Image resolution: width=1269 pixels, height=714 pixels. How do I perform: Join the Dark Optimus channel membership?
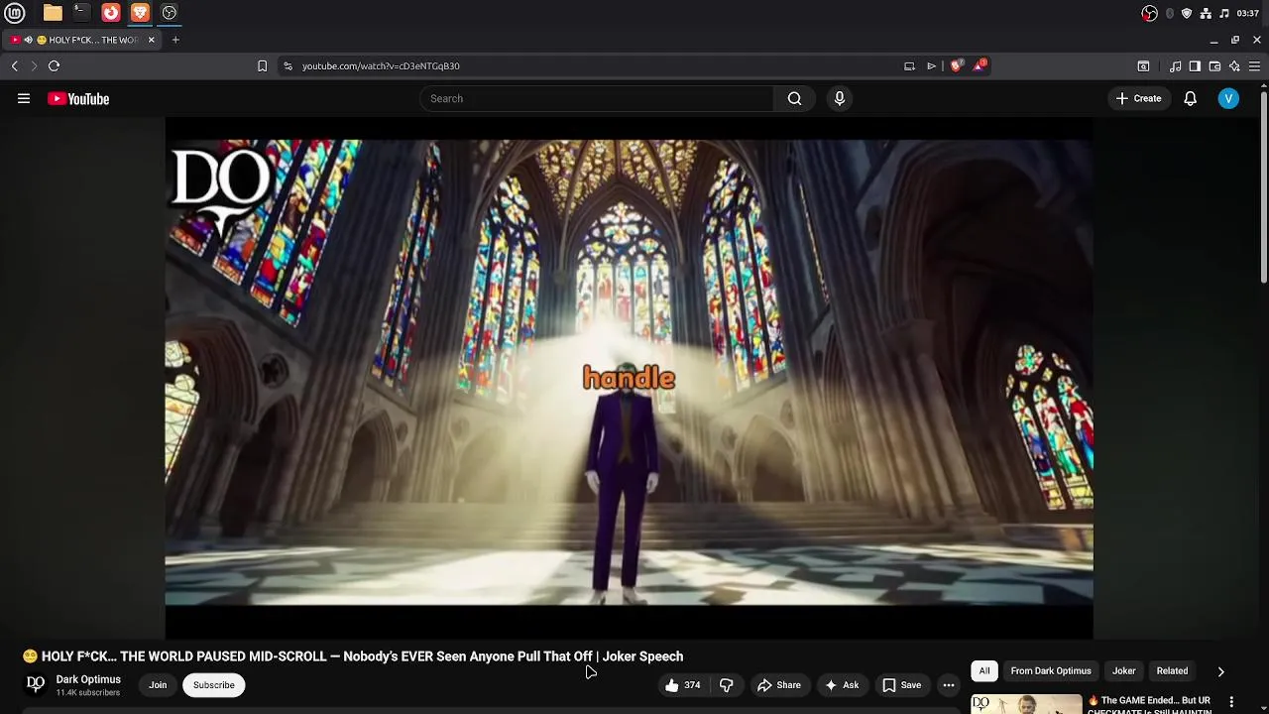click(x=158, y=685)
